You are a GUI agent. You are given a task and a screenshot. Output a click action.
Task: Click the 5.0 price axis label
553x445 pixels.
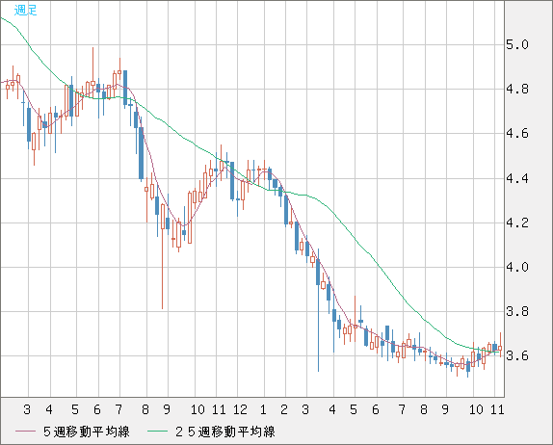coord(517,44)
